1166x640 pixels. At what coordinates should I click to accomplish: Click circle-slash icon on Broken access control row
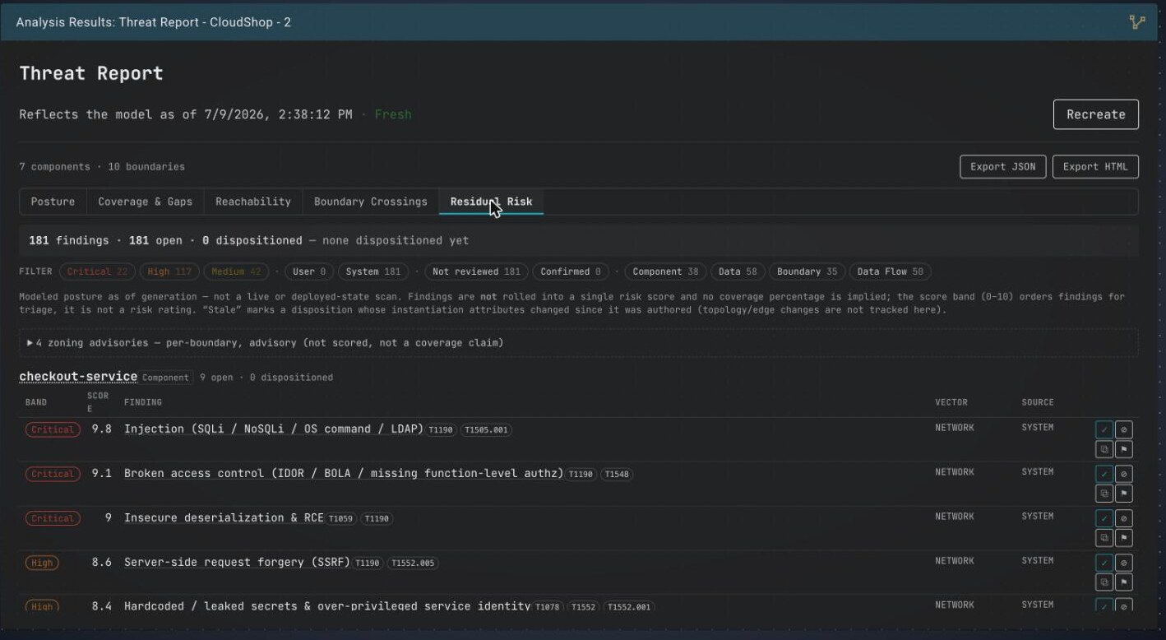point(1123,474)
